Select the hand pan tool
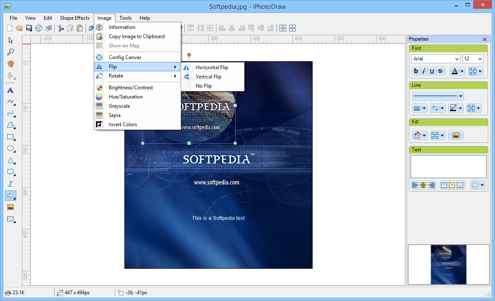This screenshot has width=495, height=301. coord(11,64)
